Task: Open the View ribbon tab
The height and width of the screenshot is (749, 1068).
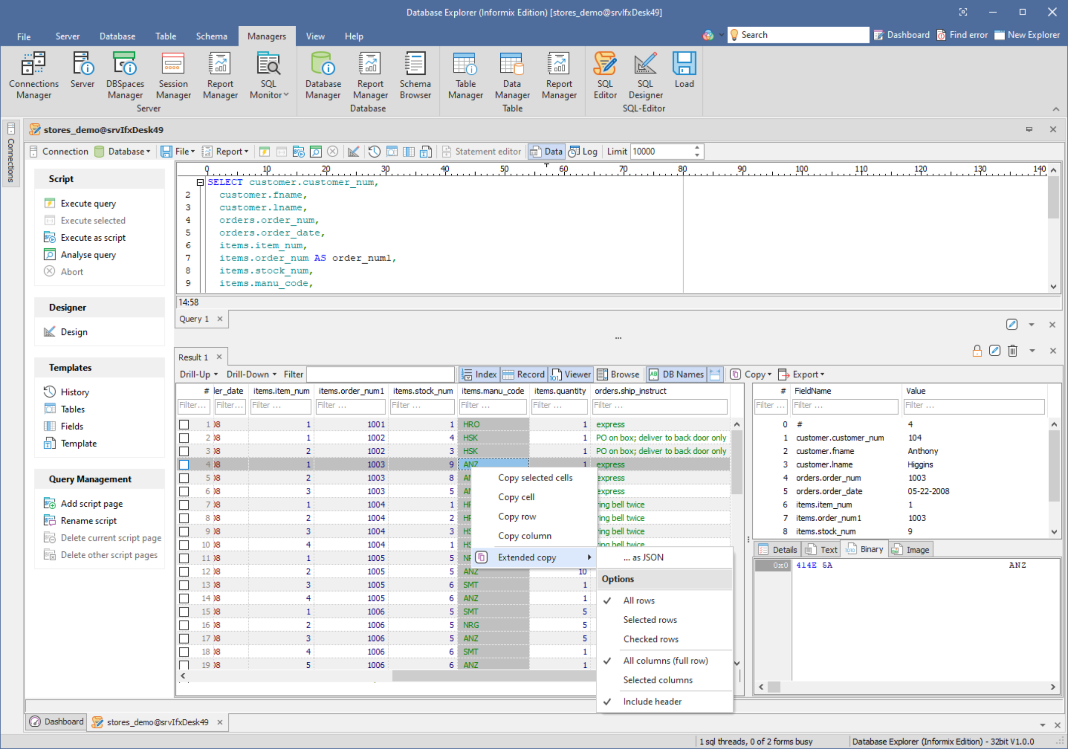Action: pos(315,36)
